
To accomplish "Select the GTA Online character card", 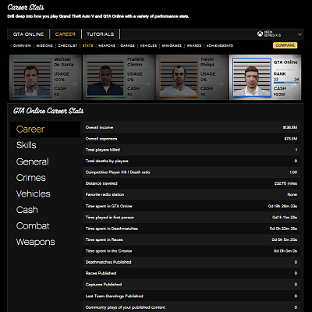I will [x=265, y=77].
